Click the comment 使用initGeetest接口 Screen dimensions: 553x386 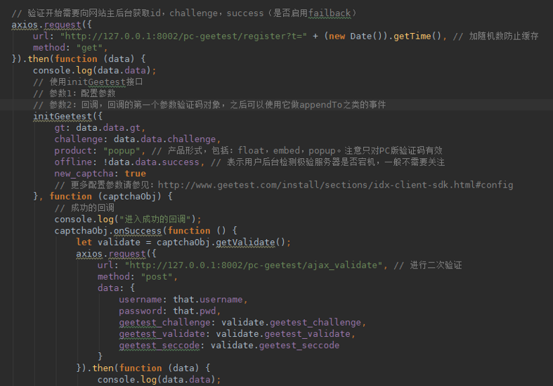pos(88,82)
